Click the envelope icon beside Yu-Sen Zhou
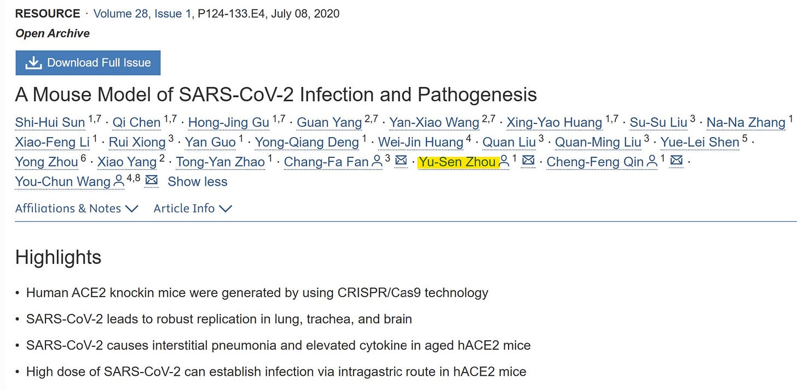The height and width of the screenshot is (390, 797). (x=528, y=161)
